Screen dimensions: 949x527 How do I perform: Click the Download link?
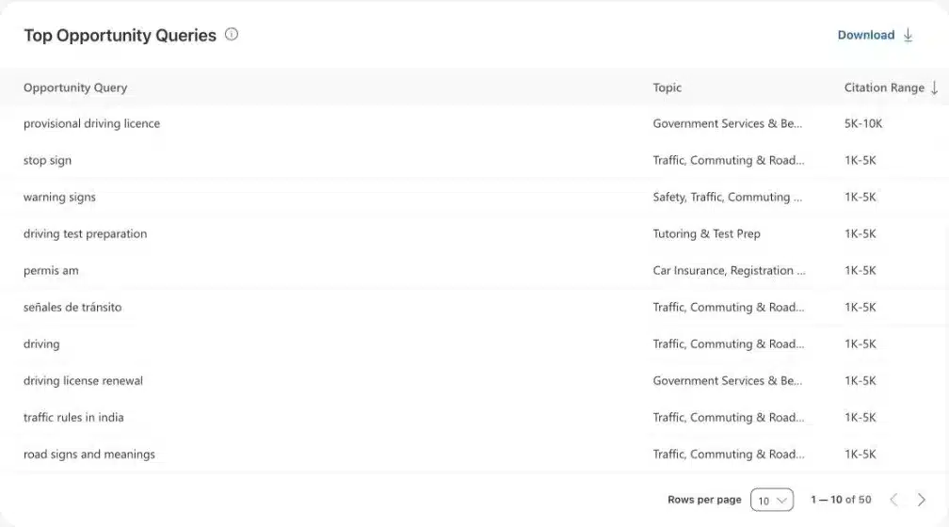[865, 35]
